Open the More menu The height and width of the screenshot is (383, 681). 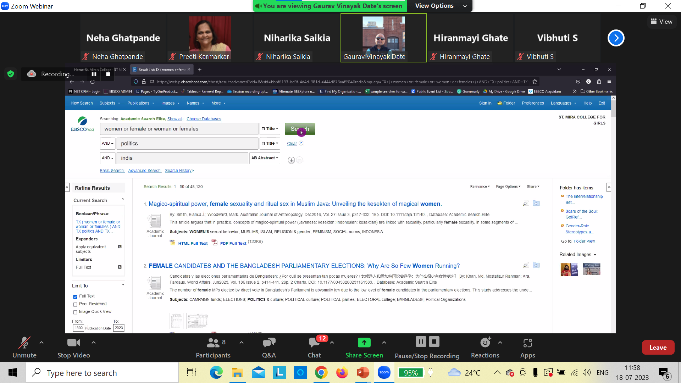click(x=218, y=103)
